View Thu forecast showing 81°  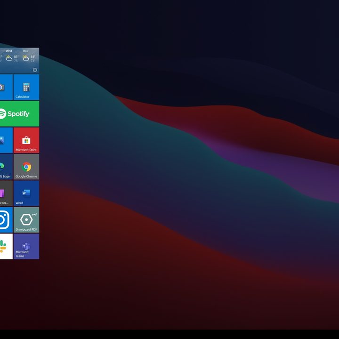[29, 56]
